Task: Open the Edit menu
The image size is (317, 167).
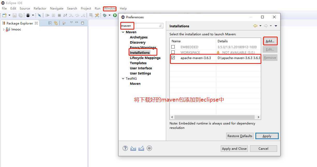Action: tap(13, 9)
